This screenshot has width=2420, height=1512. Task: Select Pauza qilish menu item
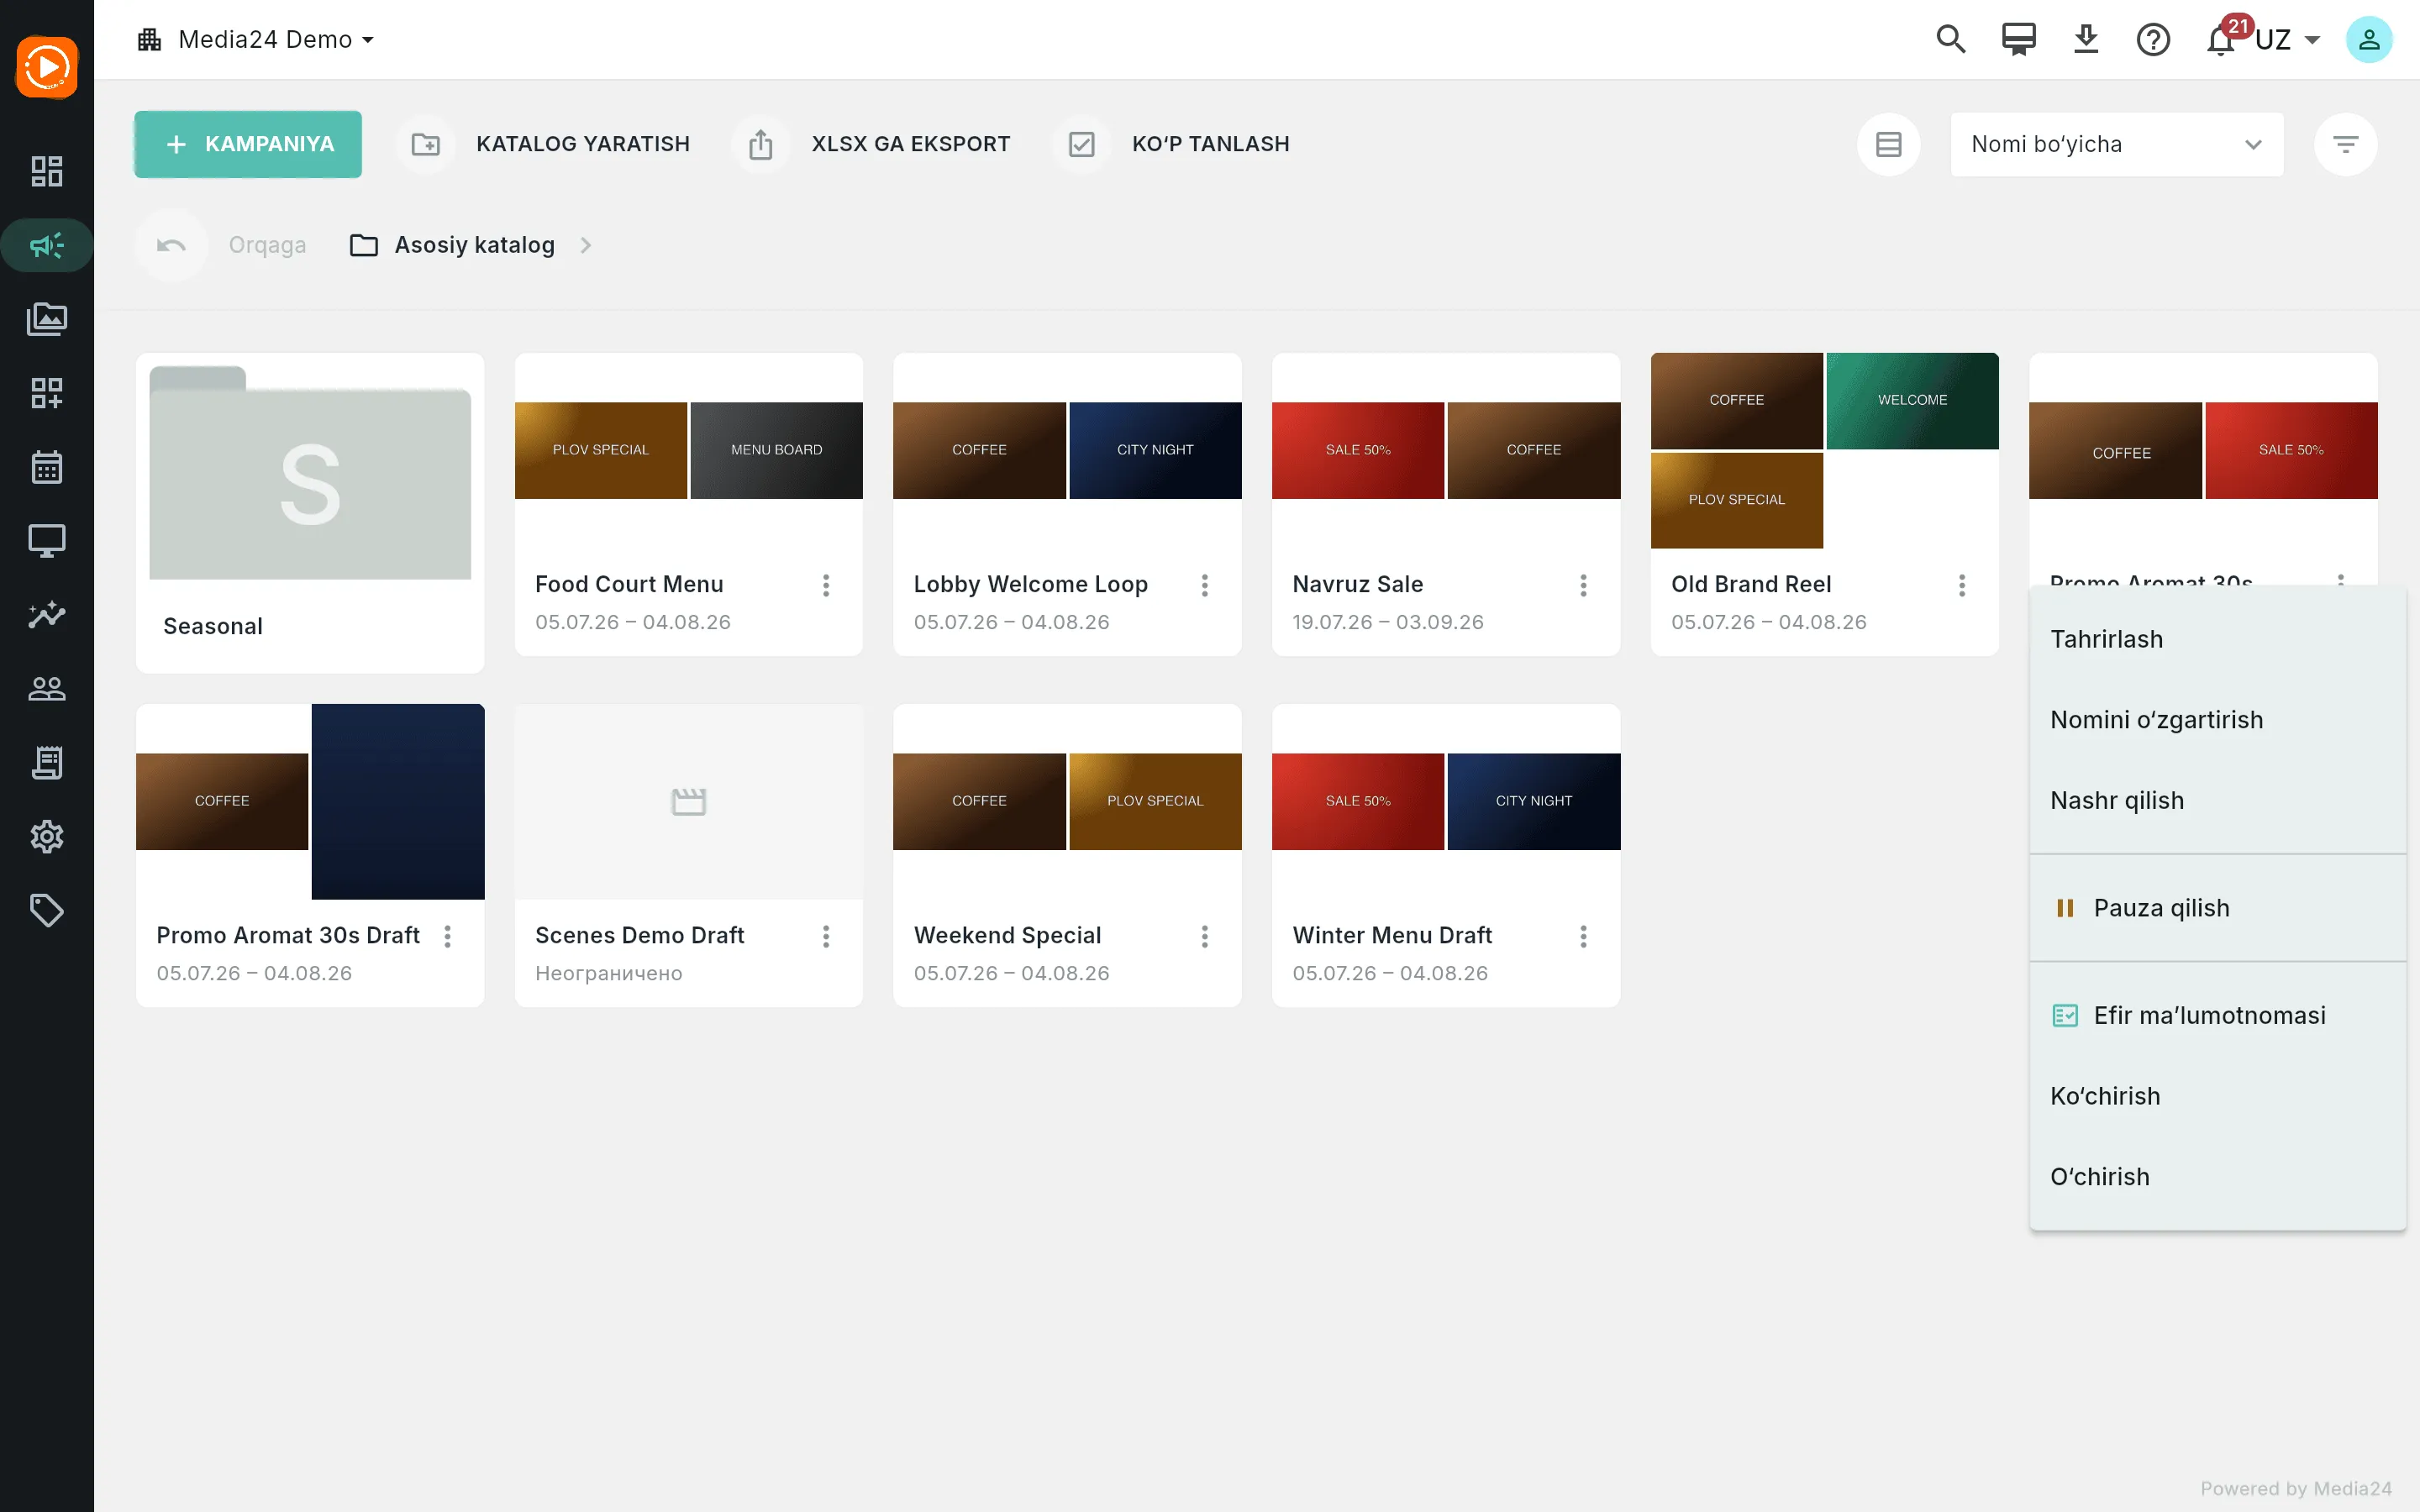click(x=2218, y=908)
